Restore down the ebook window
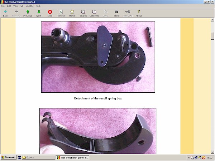The image size is (215, 161). point(209,2)
